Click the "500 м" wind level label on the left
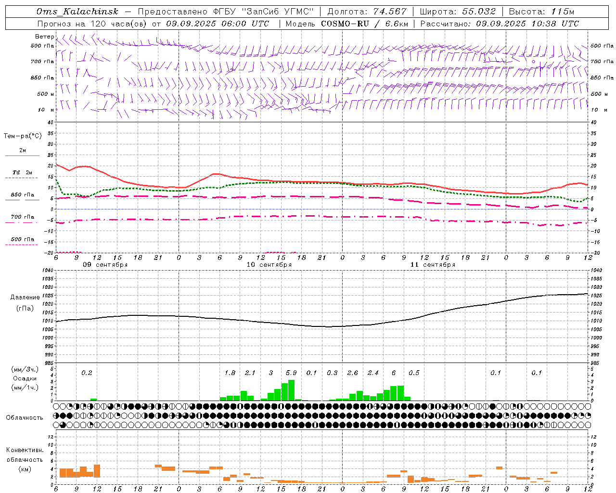Viewport: 616px width, 493px height. click(46, 94)
